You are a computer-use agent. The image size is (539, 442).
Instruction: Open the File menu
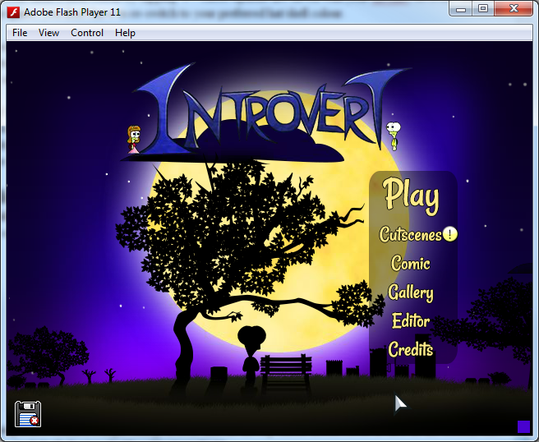coord(20,33)
